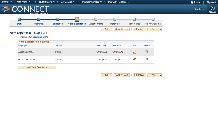Open the Add To dropdown

click(199, 9)
